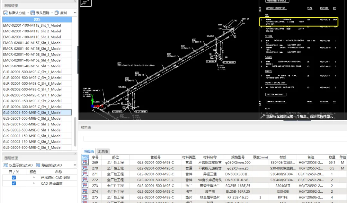The height and width of the screenshot is (203, 347).
Task: Click the XYZ axis origin gizmo
Action: pos(93,106)
